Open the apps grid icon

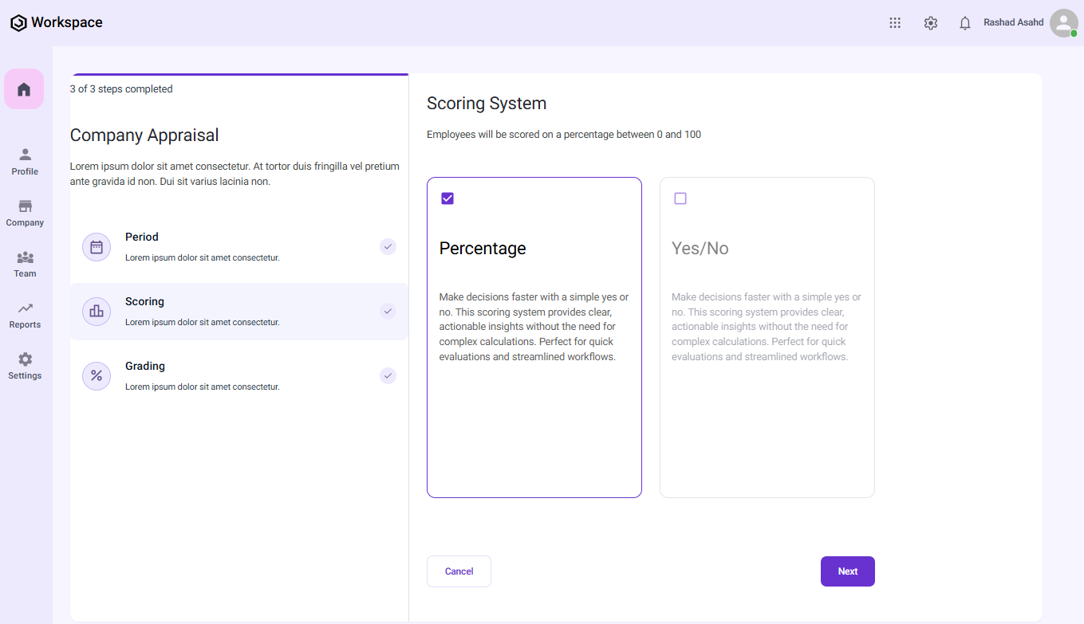pos(895,23)
